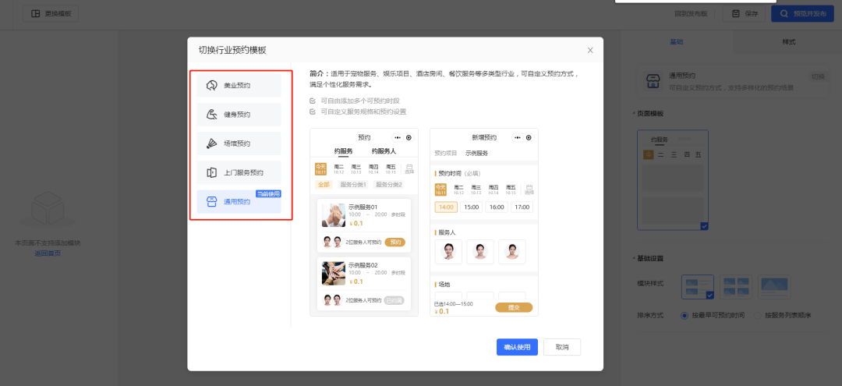Click the 健身预约 muscle icon
This screenshot has height=386, width=842.
pyautogui.click(x=212, y=115)
